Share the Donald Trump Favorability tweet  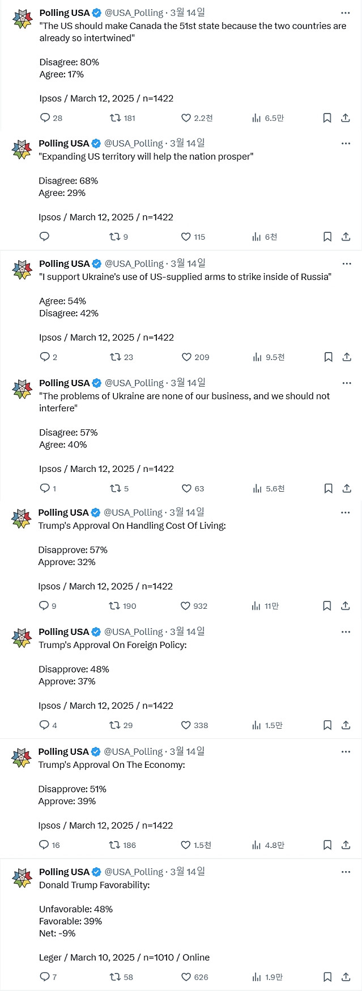click(x=346, y=977)
